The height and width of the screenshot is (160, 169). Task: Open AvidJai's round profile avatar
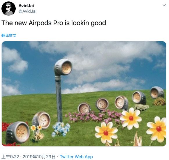click(x=8, y=8)
